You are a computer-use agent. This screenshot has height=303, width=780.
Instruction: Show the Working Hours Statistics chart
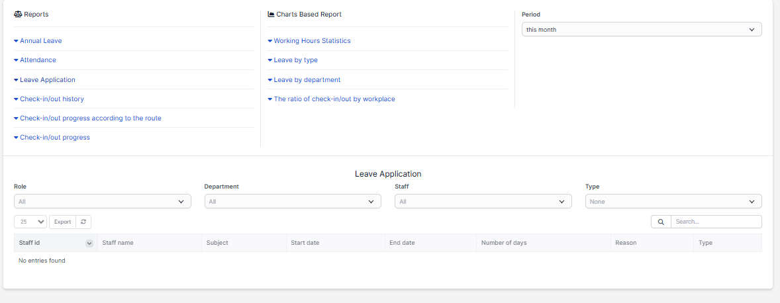coord(312,41)
